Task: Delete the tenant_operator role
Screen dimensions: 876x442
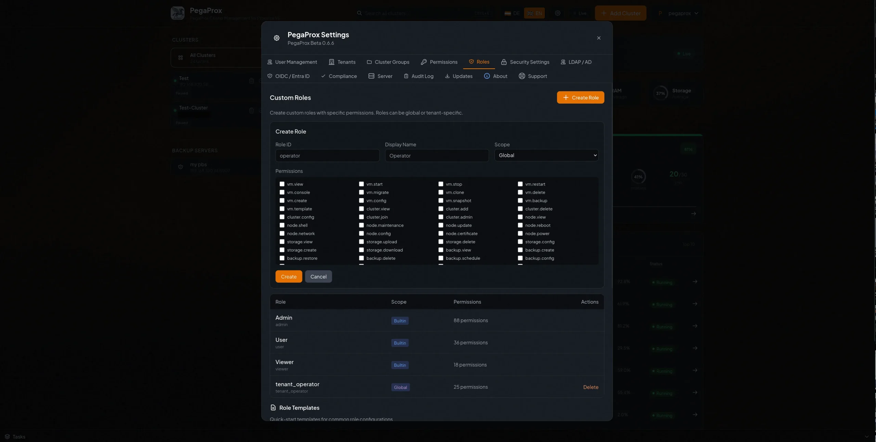Action: 591,387
